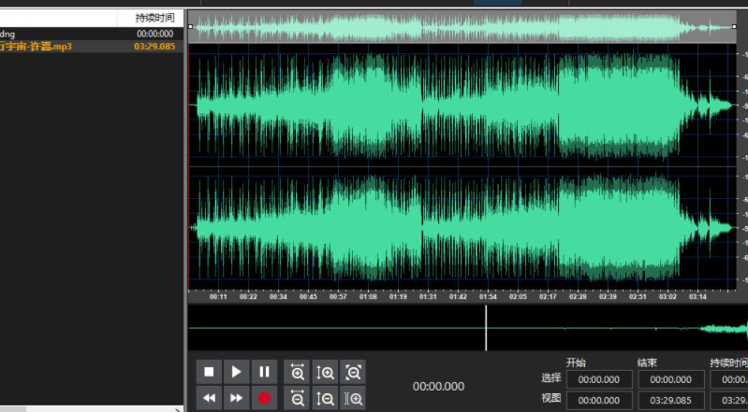Click the 01:08 mark on the time ruler
The image size is (748, 412).
click(x=368, y=297)
